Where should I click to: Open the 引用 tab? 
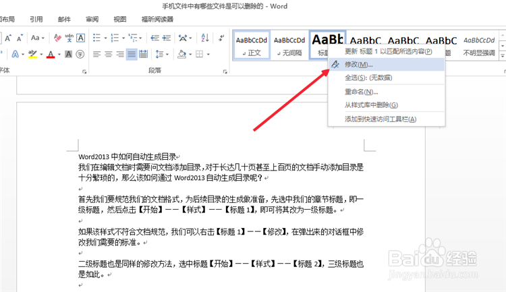click(36, 20)
